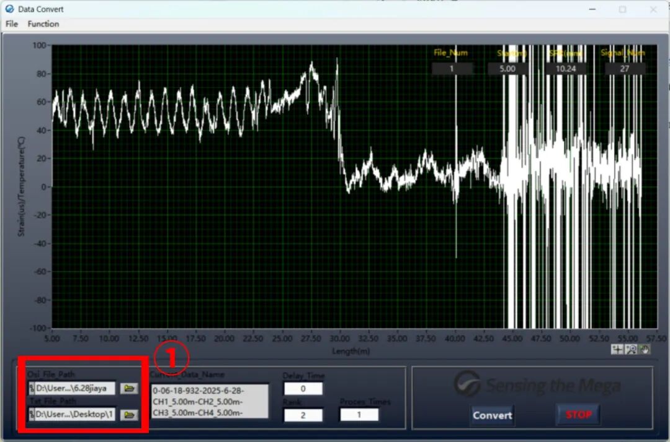This screenshot has height=442, width=670.
Task: Focus the Delay Time input box
Action: [303, 389]
